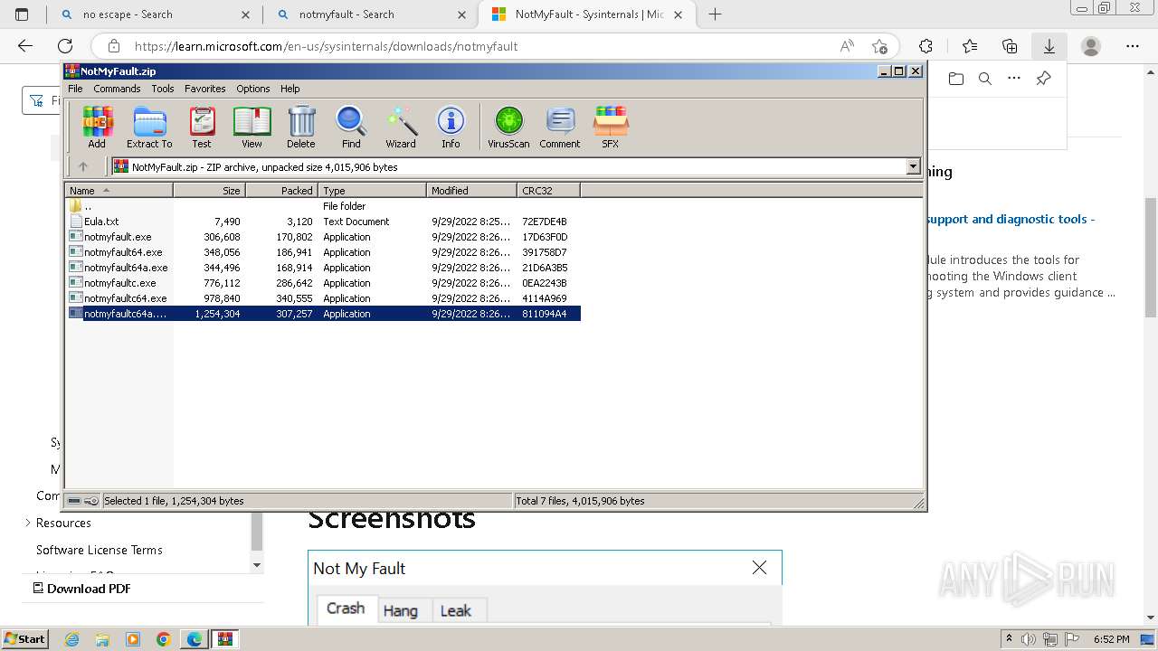The width and height of the screenshot is (1158, 651).
Task: Open Edge tab actions menu icon
Action: [x=22, y=14]
